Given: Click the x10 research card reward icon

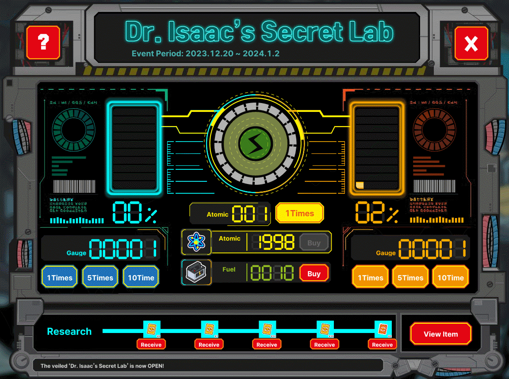Looking at the screenshot, I should pyautogui.click(x=267, y=329).
